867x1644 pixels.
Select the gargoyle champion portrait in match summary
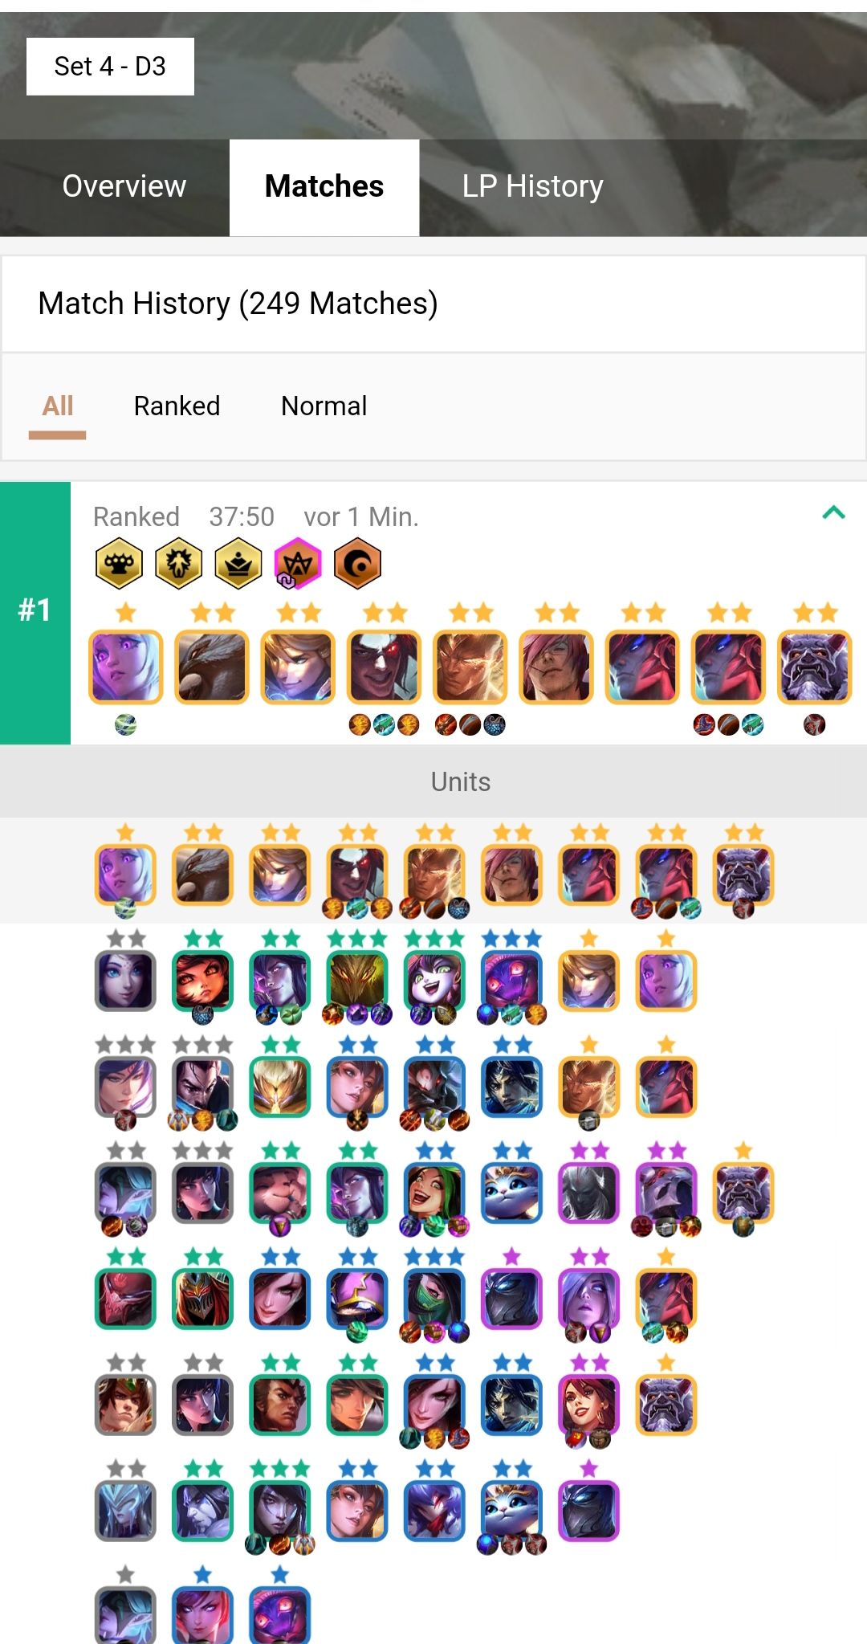(x=815, y=667)
